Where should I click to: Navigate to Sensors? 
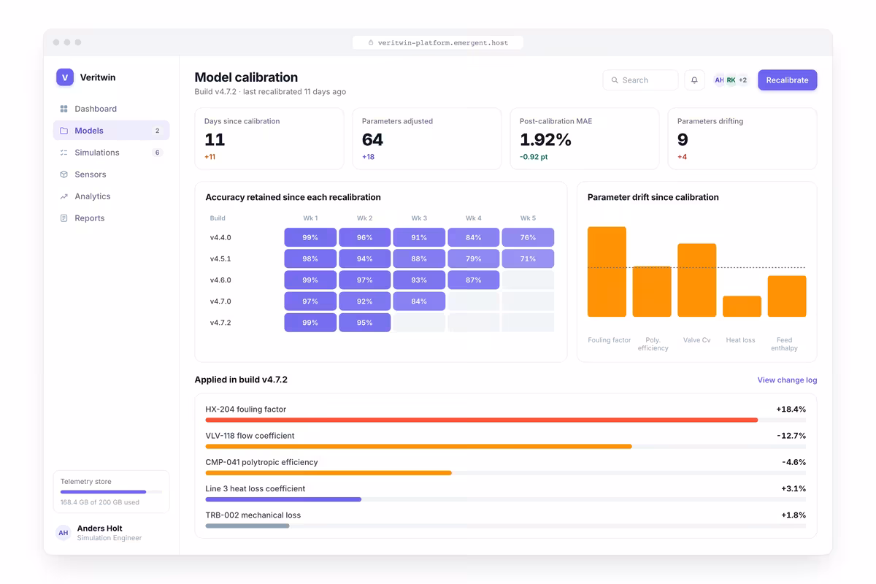[x=111, y=174]
